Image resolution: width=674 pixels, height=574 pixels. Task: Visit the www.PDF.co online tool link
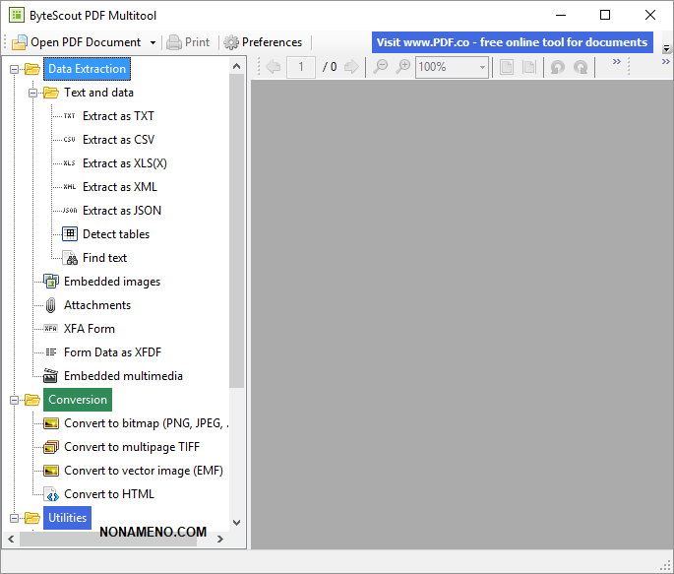click(x=512, y=42)
